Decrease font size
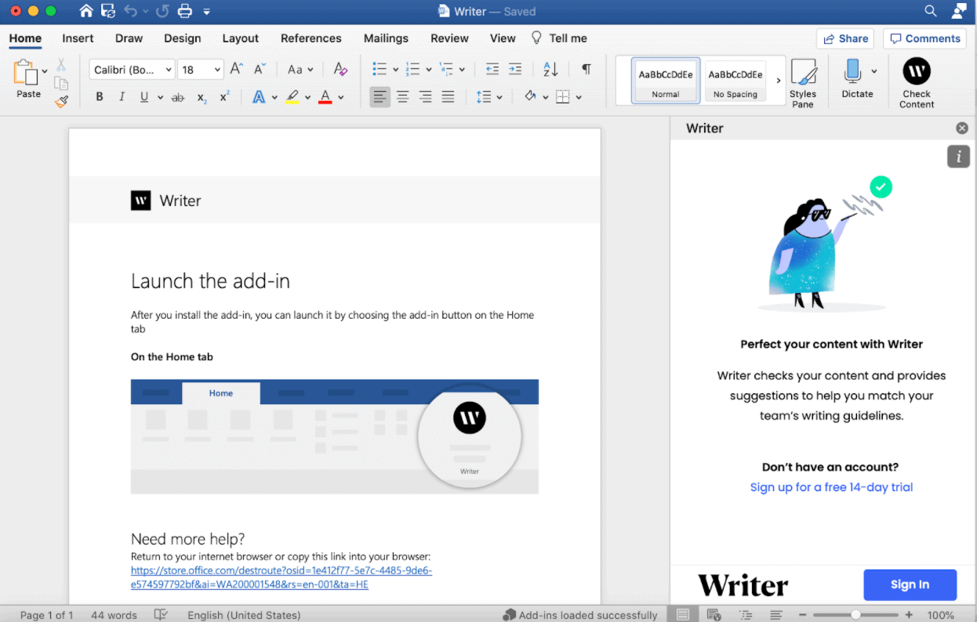Screen dimensions: 977x622 pos(260,69)
